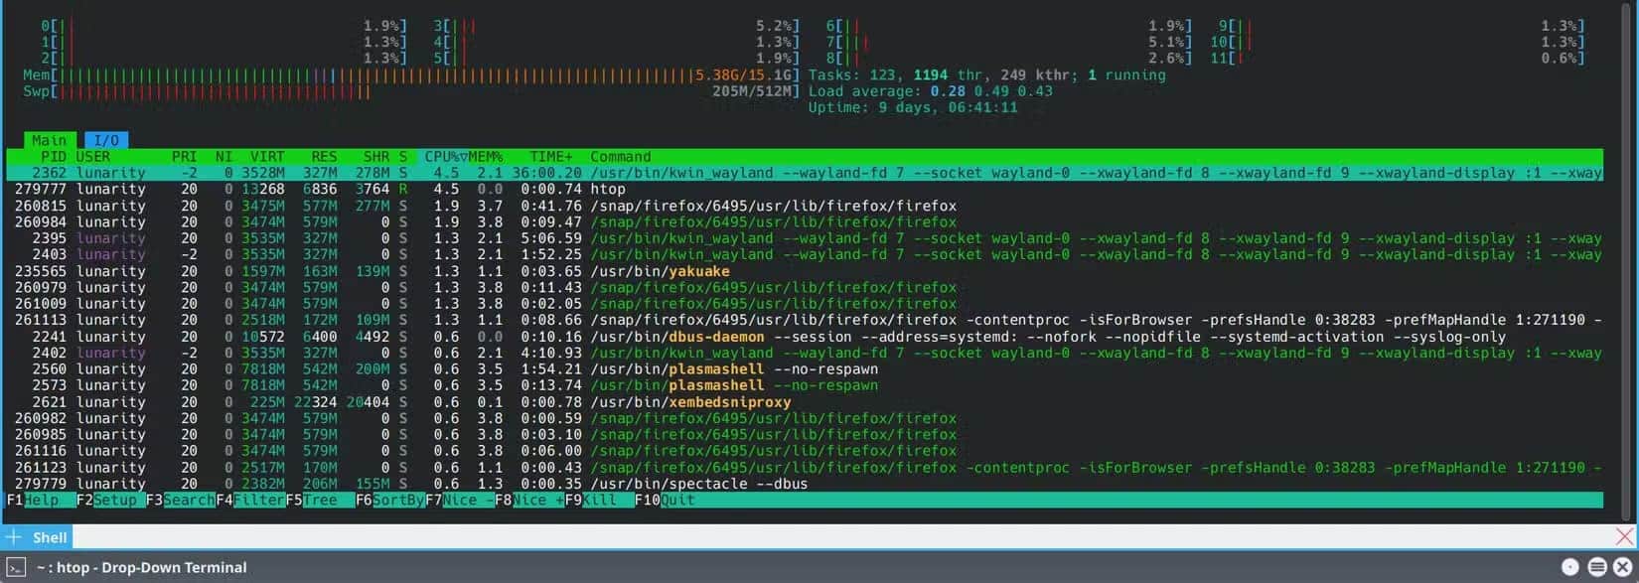The width and height of the screenshot is (1639, 583).
Task: Select firefox process row PID 260815
Action: [805, 206]
